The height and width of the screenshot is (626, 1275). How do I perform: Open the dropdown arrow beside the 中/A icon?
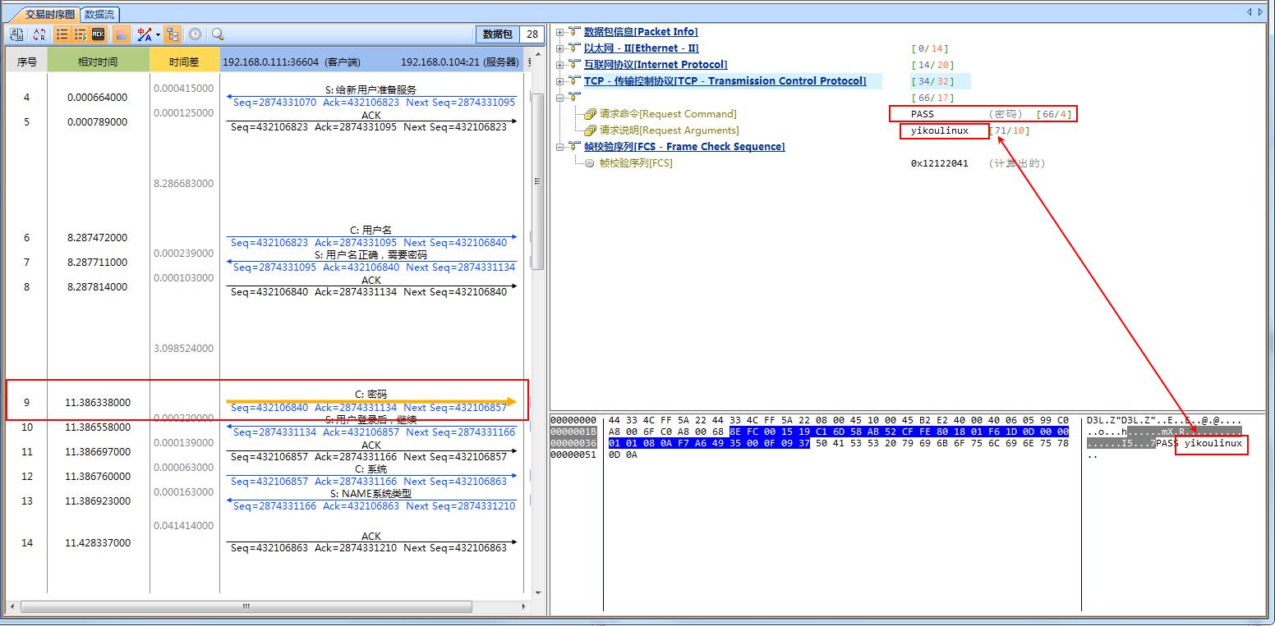click(158, 34)
